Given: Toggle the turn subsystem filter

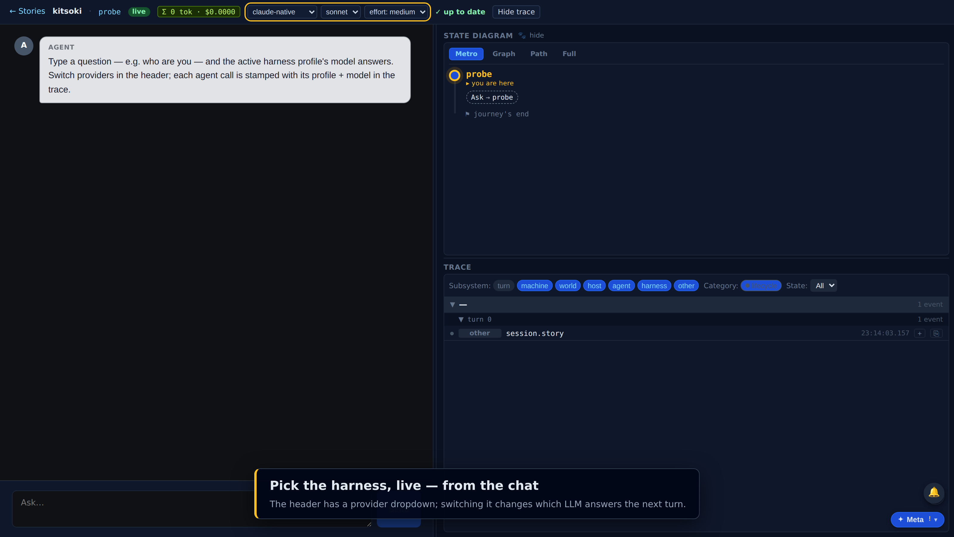Looking at the screenshot, I should [503, 286].
